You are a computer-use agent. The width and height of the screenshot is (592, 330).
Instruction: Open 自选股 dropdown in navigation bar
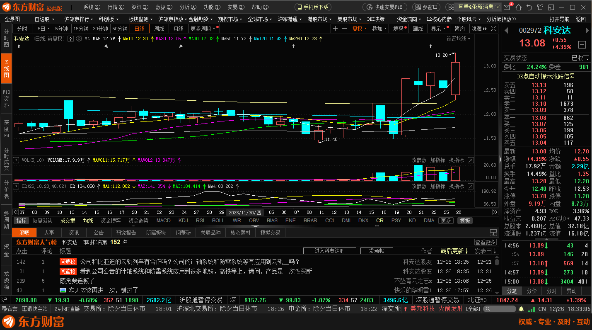[x=44, y=19]
